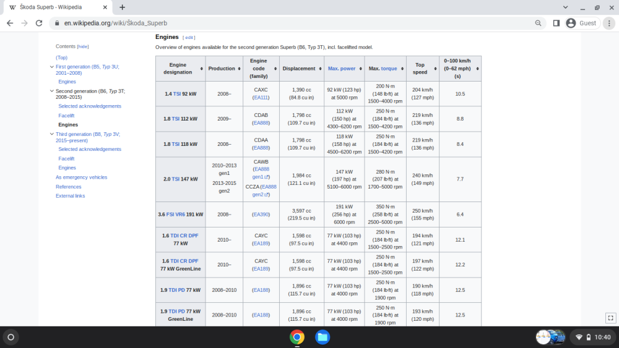Collapse the Third generation contents section
619x348 pixels.
(x=52, y=134)
